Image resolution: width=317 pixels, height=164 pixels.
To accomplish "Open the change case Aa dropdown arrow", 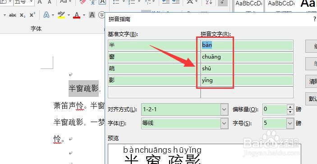I will click(70, 2).
